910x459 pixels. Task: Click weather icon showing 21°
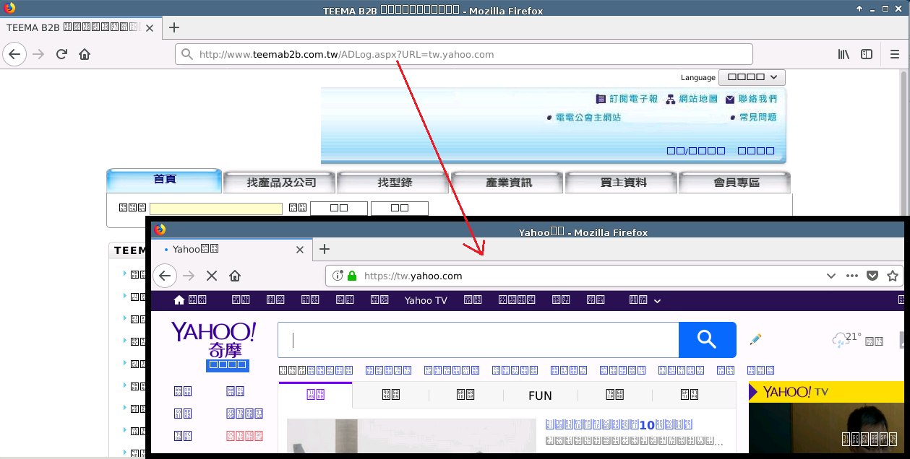839,340
